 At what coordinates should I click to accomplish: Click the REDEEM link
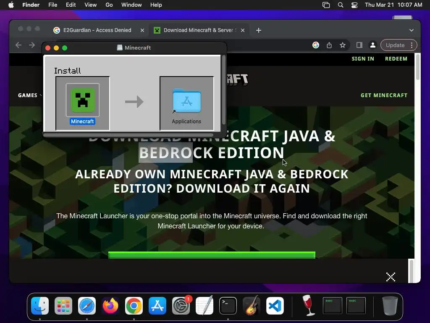(x=396, y=58)
